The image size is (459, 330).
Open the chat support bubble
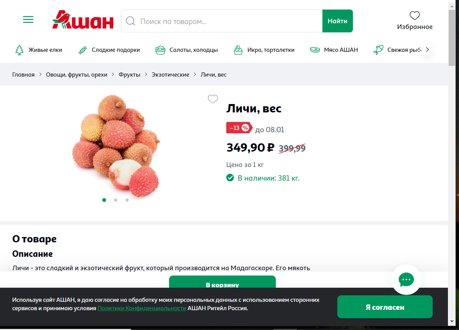(406, 280)
